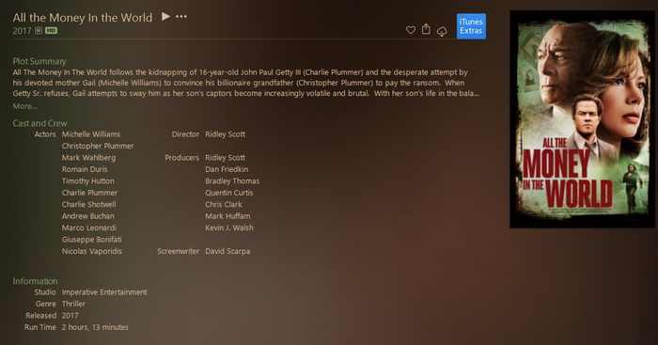This screenshot has height=345, width=658.
Task: Click the Released label
Action: point(40,316)
